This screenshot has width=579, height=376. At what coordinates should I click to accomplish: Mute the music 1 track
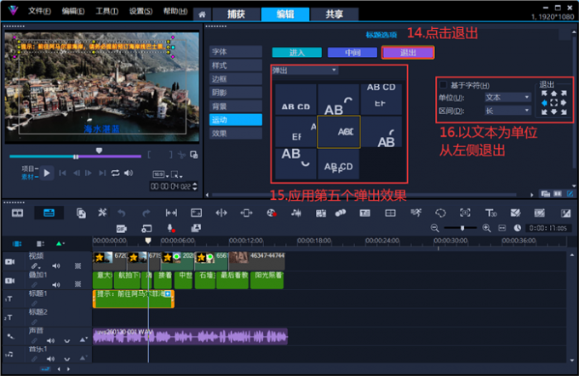(x=50, y=359)
